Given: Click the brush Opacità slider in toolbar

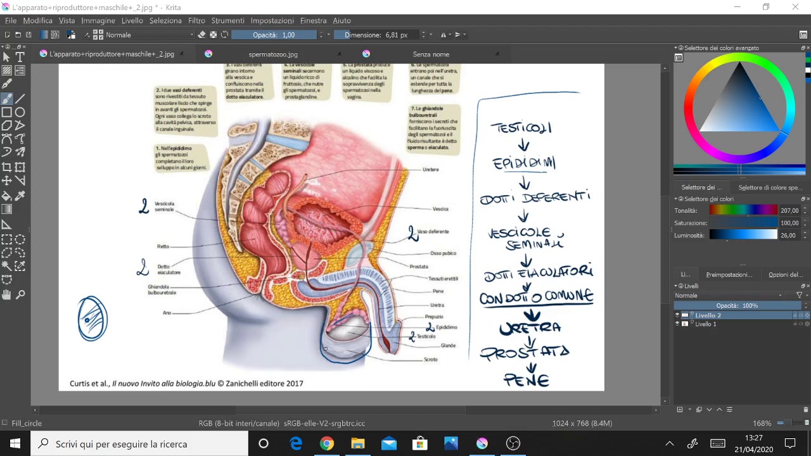Looking at the screenshot, I should tap(274, 35).
